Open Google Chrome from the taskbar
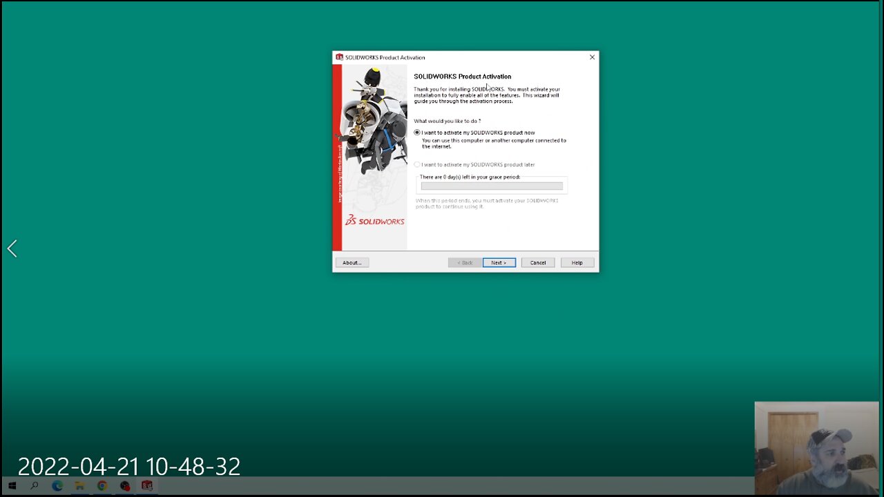Viewport: 884px width, 497px height. [102, 486]
